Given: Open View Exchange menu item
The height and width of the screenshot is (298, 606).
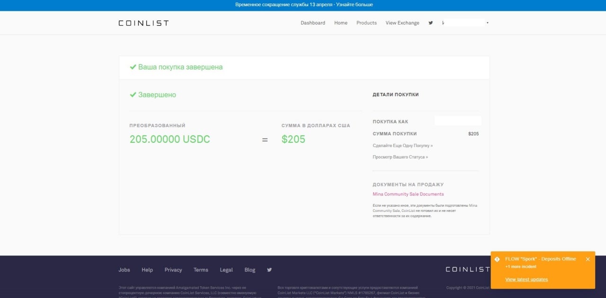Looking at the screenshot, I should [x=402, y=23].
